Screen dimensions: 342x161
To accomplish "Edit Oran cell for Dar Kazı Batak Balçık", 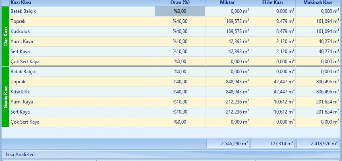I will [180, 11].
